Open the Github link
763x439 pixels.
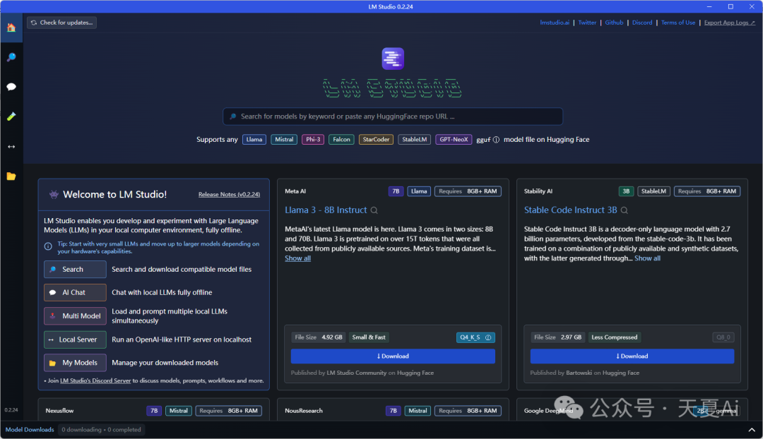(614, 23)
